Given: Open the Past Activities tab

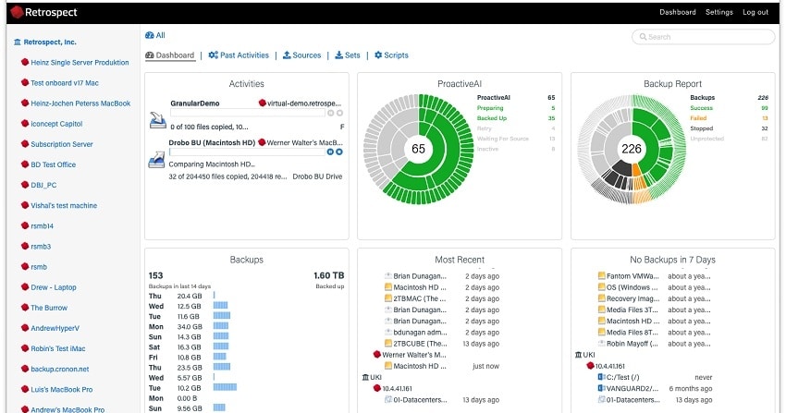Looking at the screenshot, I should (239, 55).
